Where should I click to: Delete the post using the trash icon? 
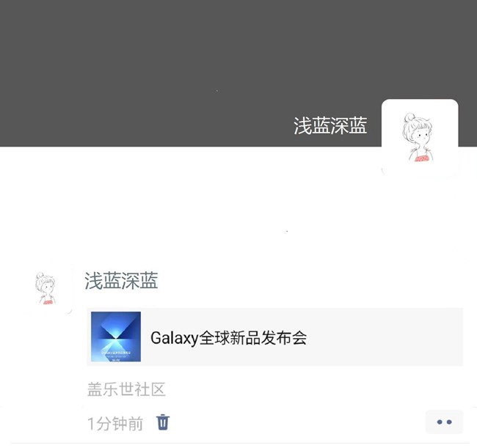163,422
